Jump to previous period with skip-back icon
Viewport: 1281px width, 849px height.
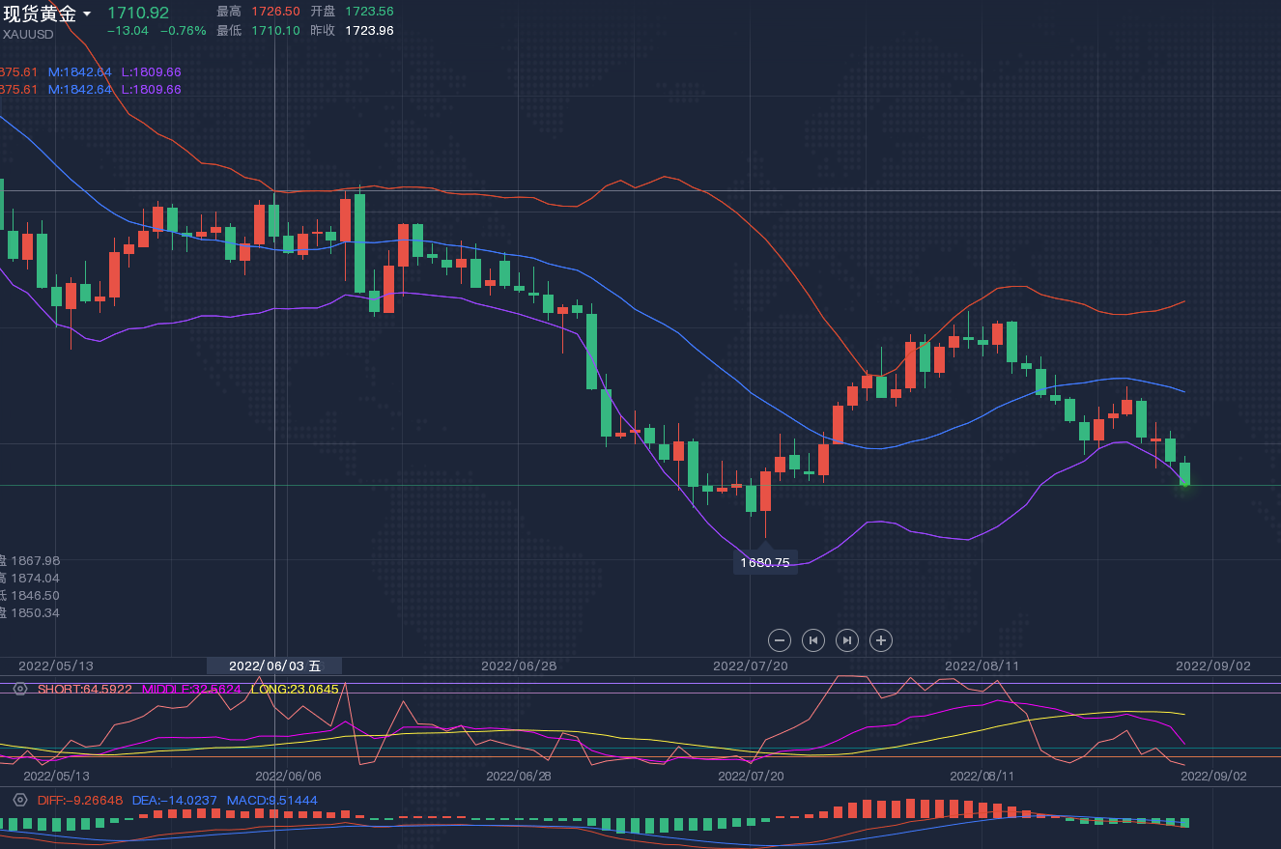click(x=813, y=639)
